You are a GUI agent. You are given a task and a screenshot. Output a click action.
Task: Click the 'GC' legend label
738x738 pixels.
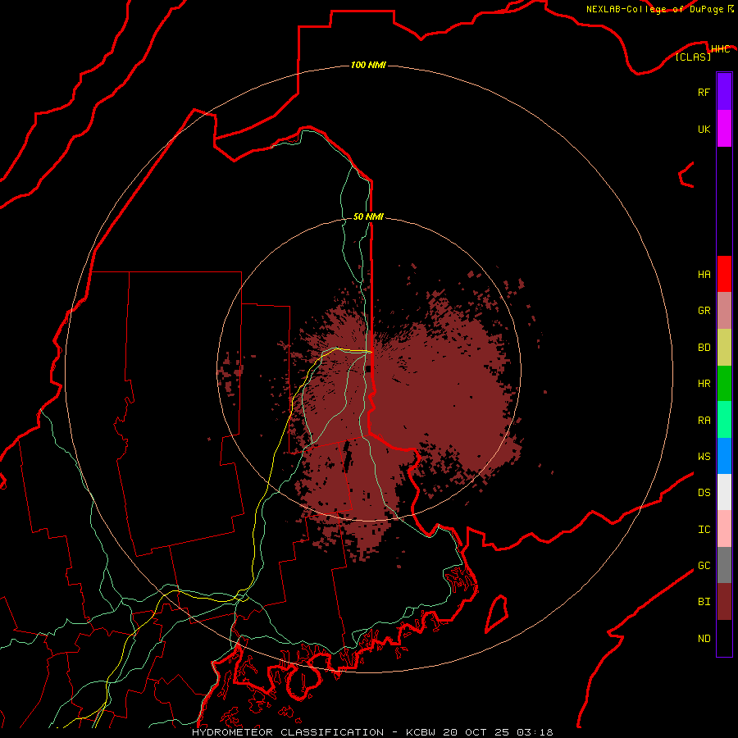point(704,566)
